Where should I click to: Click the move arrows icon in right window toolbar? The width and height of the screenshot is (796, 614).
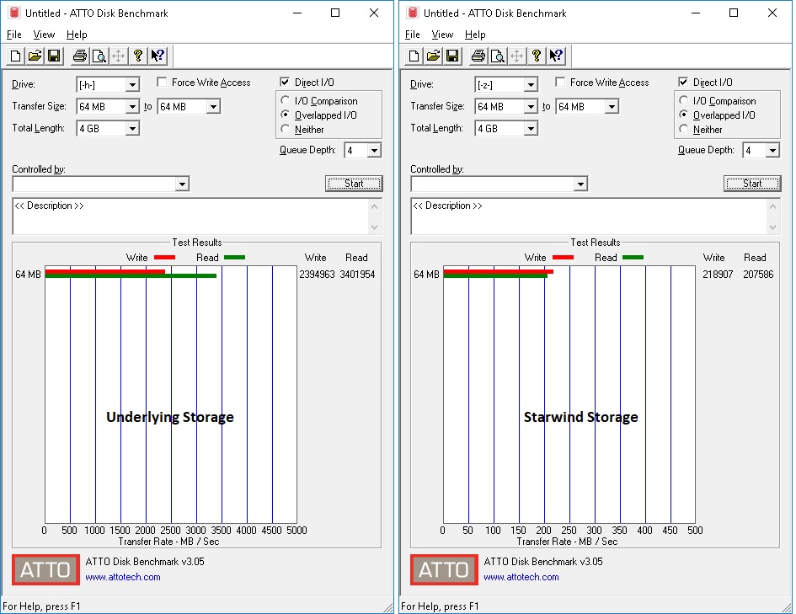tap(517, 56)
